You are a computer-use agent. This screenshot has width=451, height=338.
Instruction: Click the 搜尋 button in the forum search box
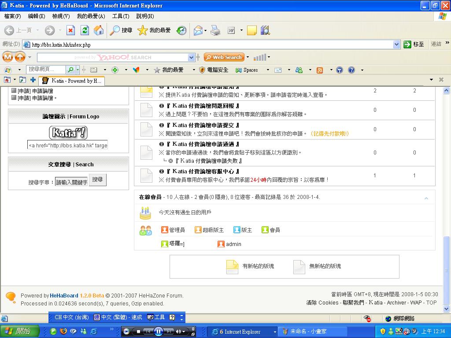(97, 180)
